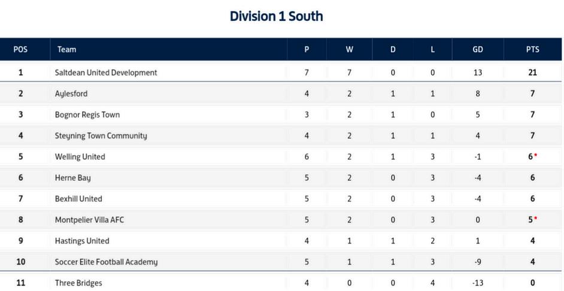564x291 pixels.
Task: Click the L (losses) column header
Action: click(432, 50)
